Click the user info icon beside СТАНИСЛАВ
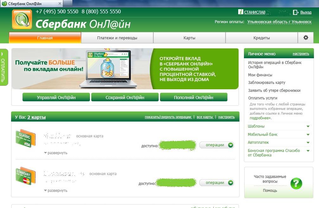The height and width of the screenshot is (208, 319). point(240,12)
